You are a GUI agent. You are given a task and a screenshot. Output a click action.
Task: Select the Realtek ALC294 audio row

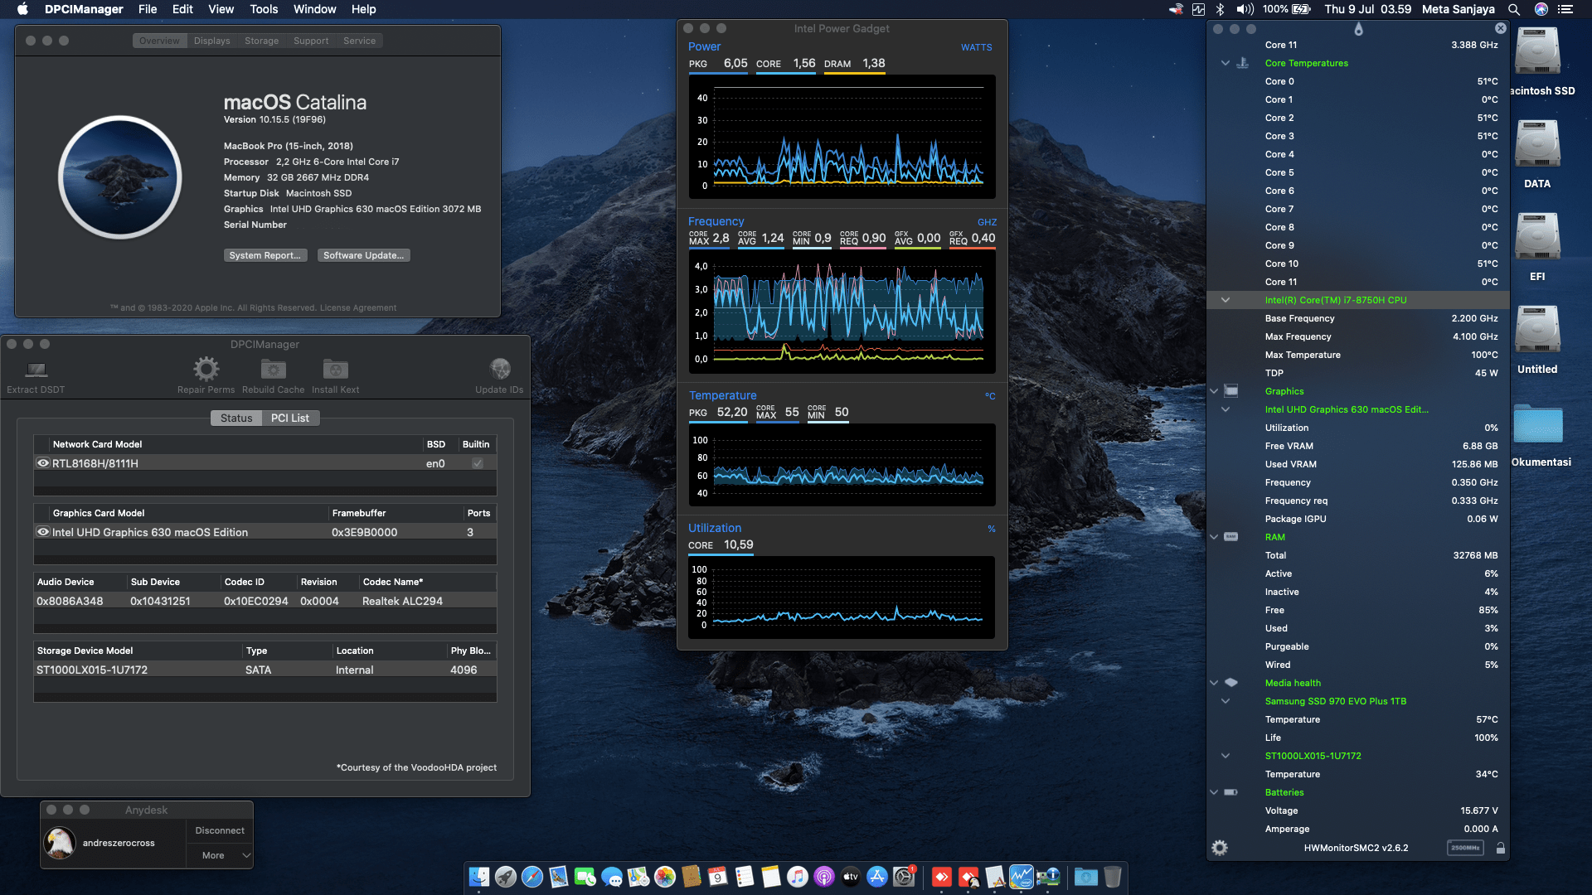tap(265, 601)
